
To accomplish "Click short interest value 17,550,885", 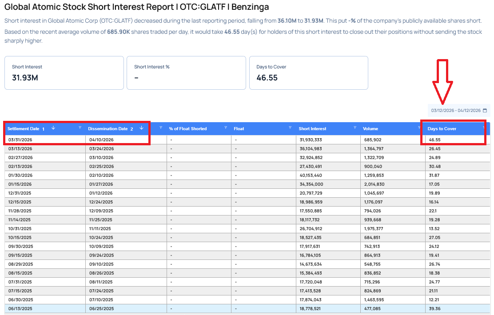I will [311, 211].
